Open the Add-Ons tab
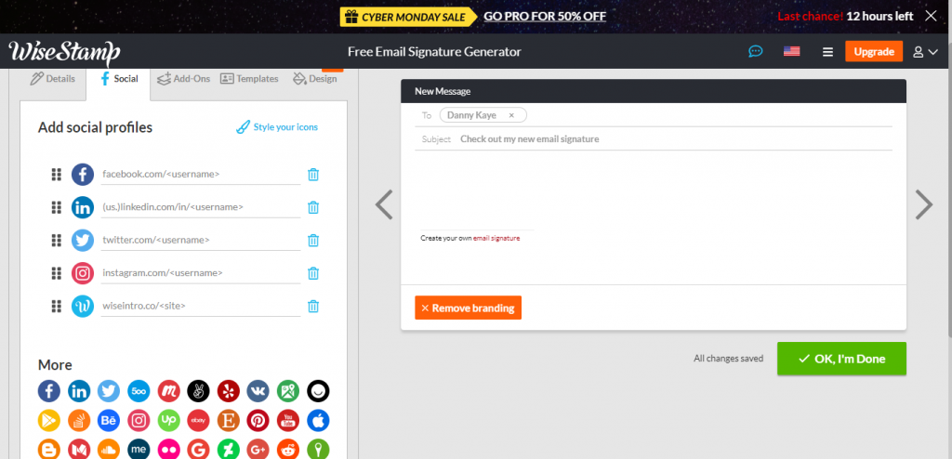The height and width of the screenshot is (459, 952). click(x=183, y=79)
